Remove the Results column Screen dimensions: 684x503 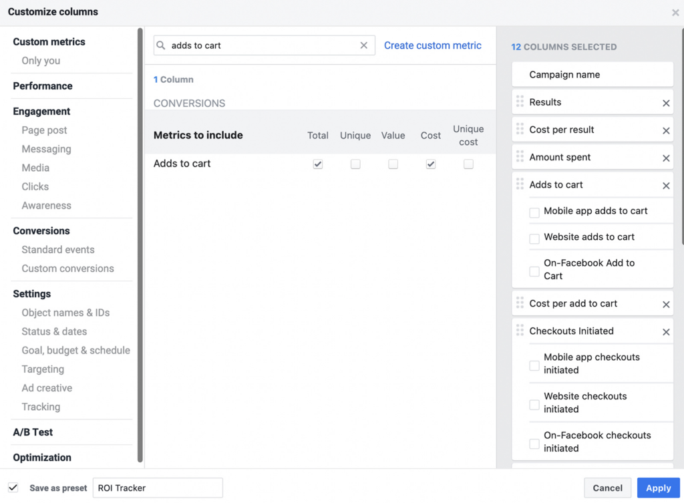(666, 104)
